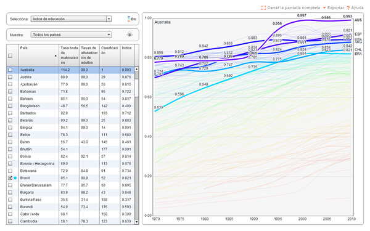
Task: Select the Bulgaria row in table
Action: pyautogui.click(x=70, y=192)
